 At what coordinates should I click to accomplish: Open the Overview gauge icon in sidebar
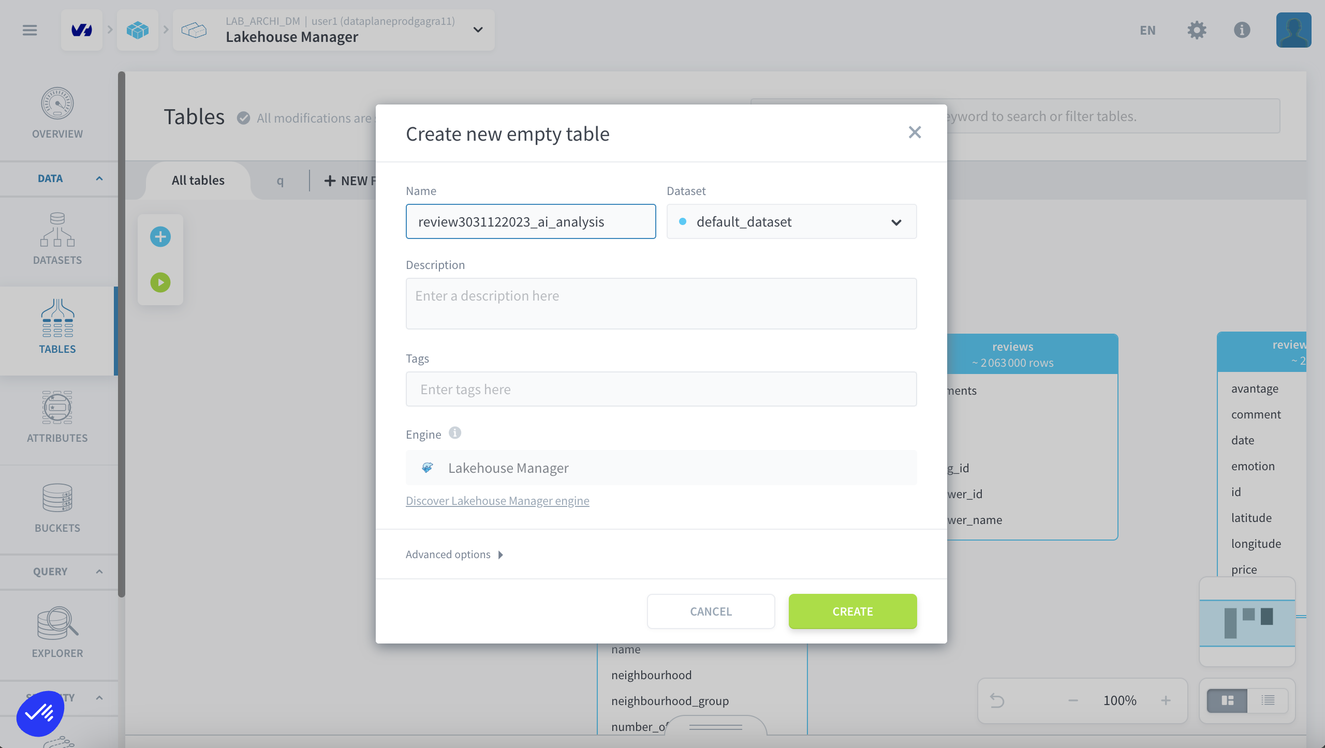[57, 103]
